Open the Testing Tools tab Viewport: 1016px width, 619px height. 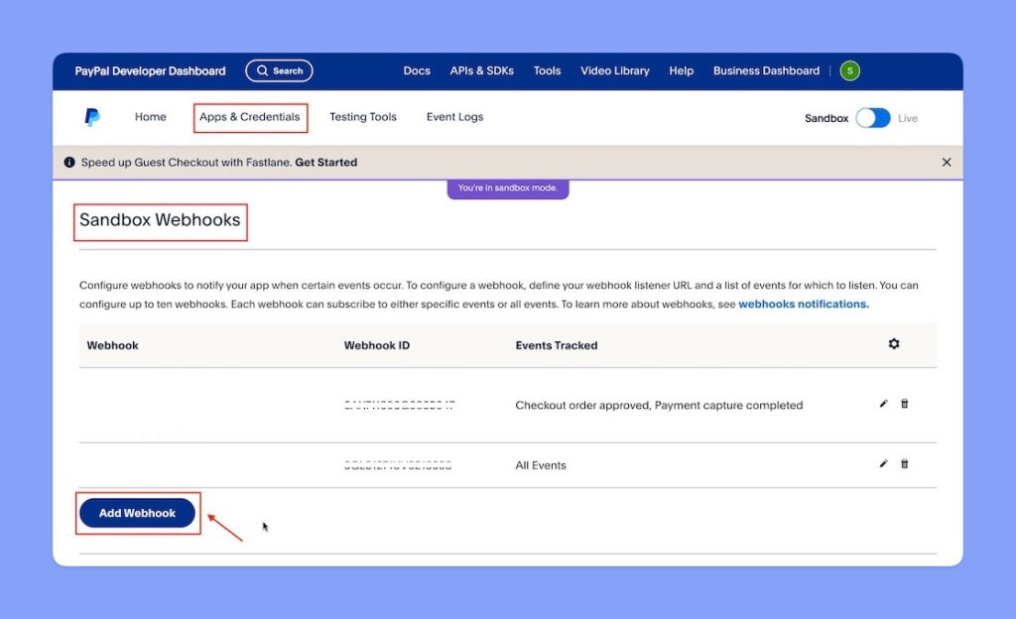pos(363,116)
